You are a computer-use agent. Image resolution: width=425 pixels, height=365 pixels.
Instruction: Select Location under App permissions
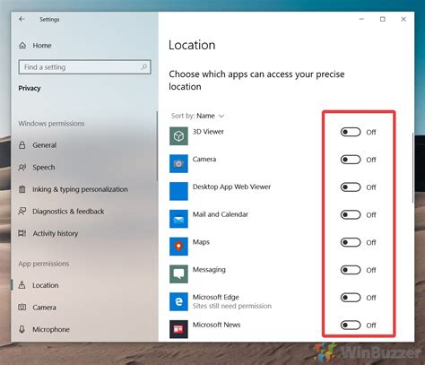click(x=46, y=285)
